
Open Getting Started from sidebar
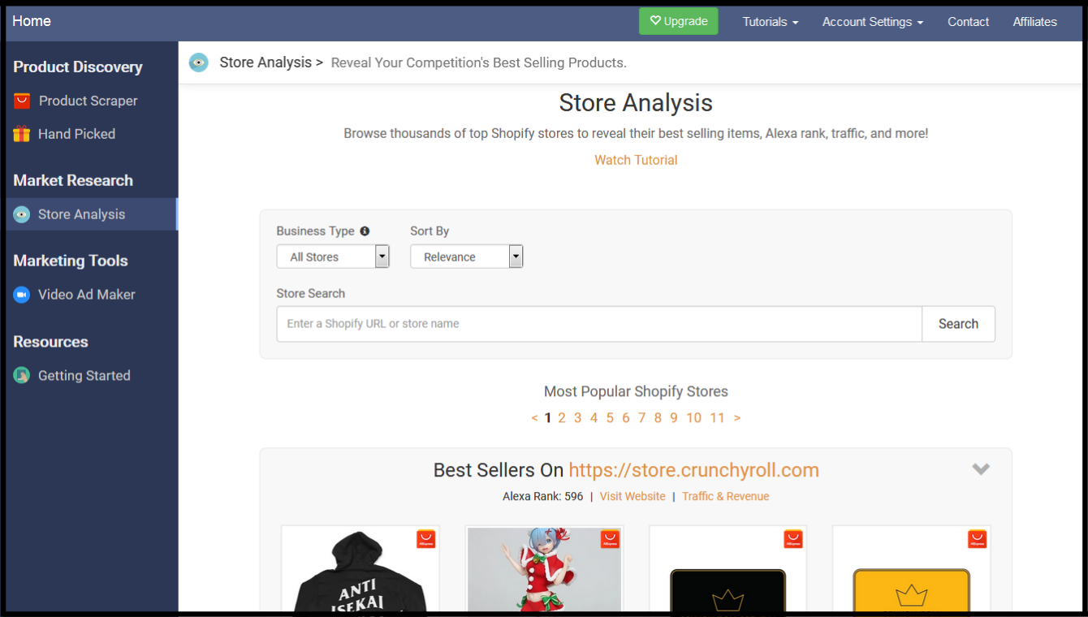pyautogui.click(x=84, y=376)
